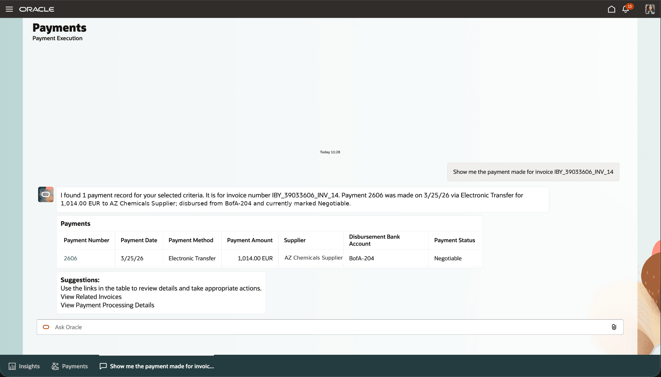
Task: Click the red Oracle icon in input
Action: [46, 327]
